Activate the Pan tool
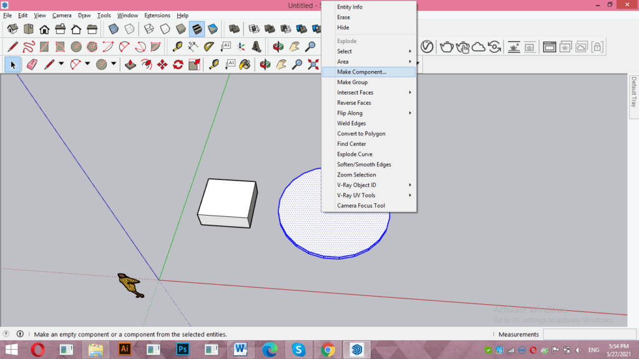Viewport: 639px width, 359px height. click(281, 64)
